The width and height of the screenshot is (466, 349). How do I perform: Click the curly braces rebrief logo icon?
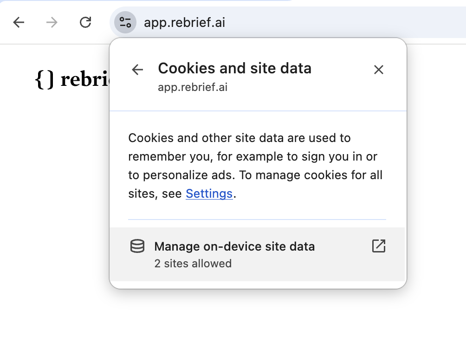(x=45, y=79)
